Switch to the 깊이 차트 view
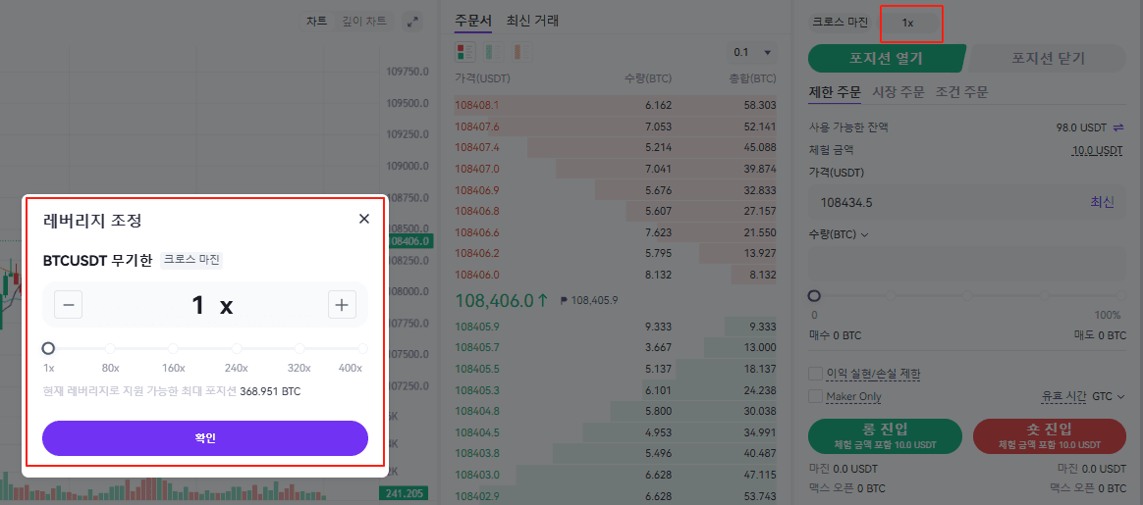This screenshot has height=505, width=1143. [363, 21]
